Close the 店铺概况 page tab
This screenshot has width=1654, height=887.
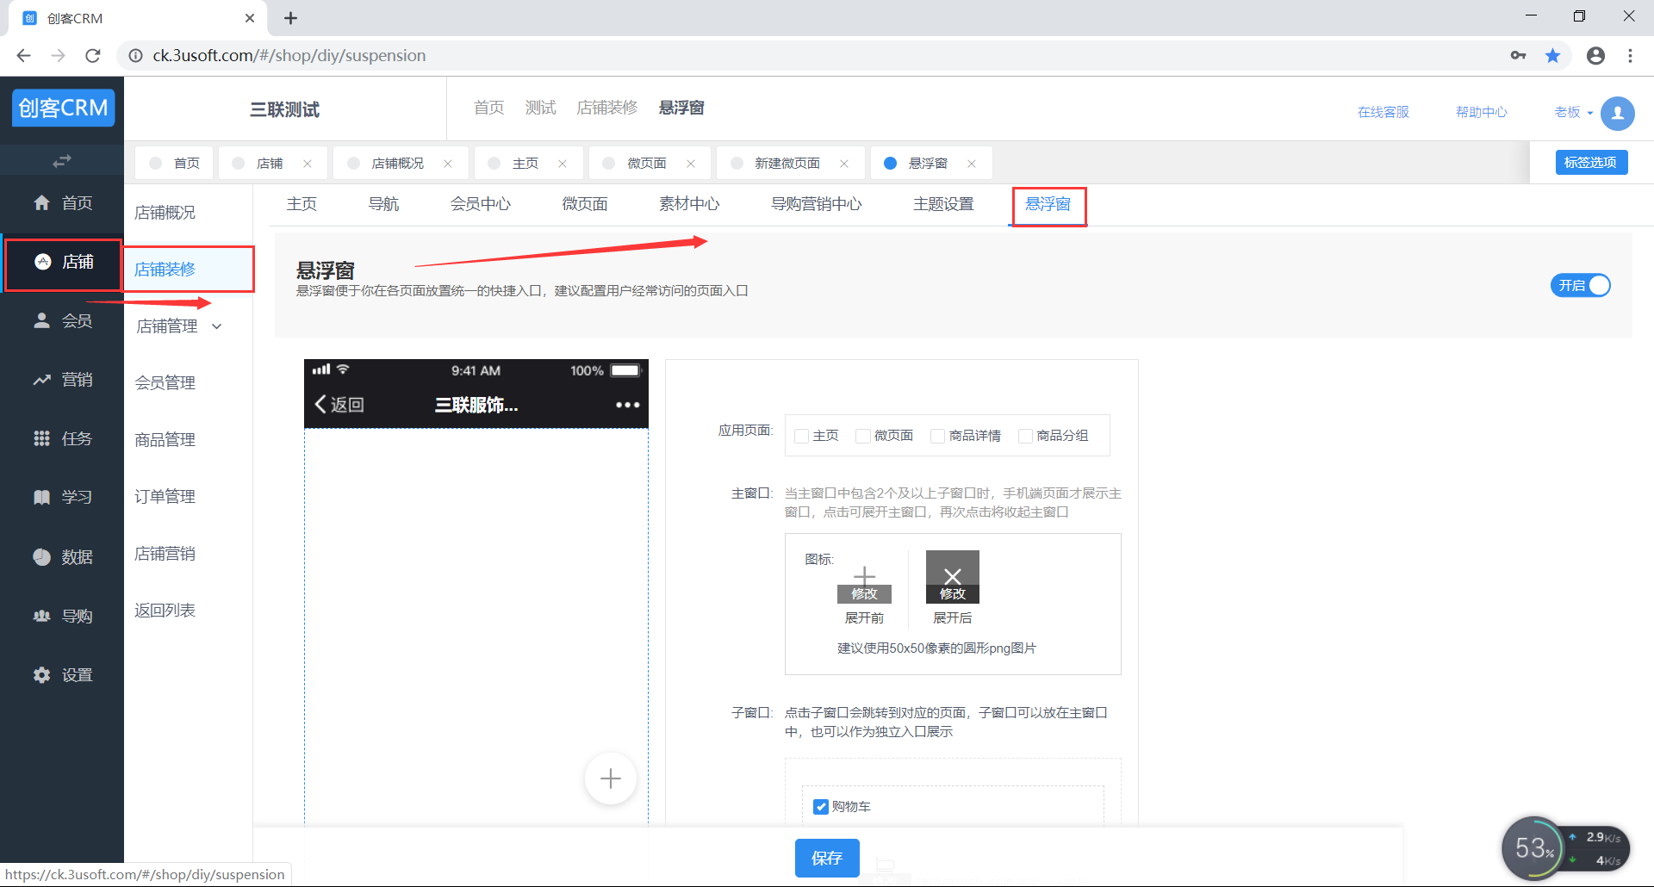coord(448,164)
